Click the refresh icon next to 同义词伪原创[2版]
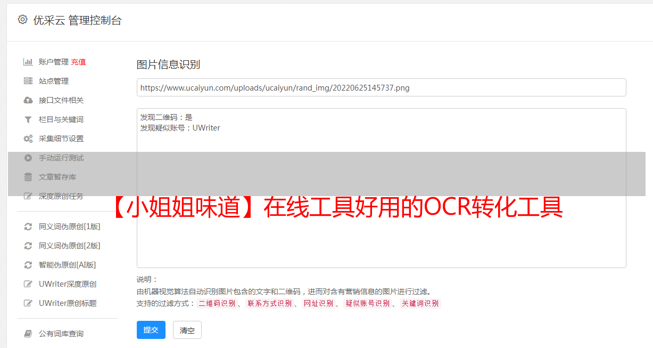This screenshot has height=348, width=653. 28,246
